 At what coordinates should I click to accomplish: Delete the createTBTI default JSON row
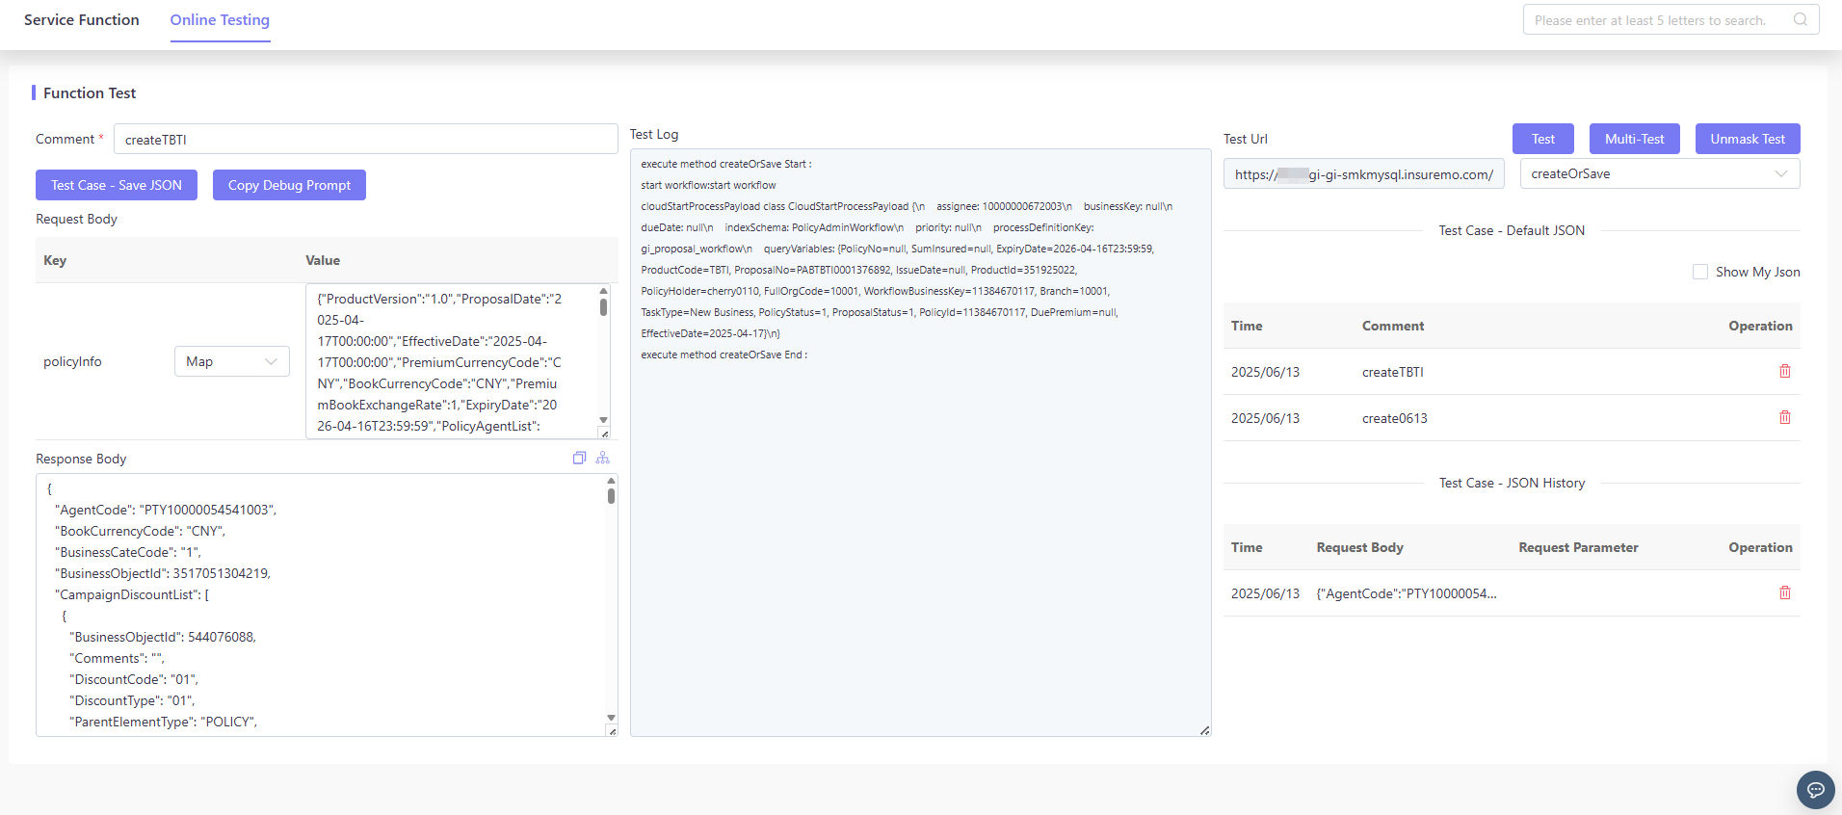pyautogui.click(x=1784, y=371)
